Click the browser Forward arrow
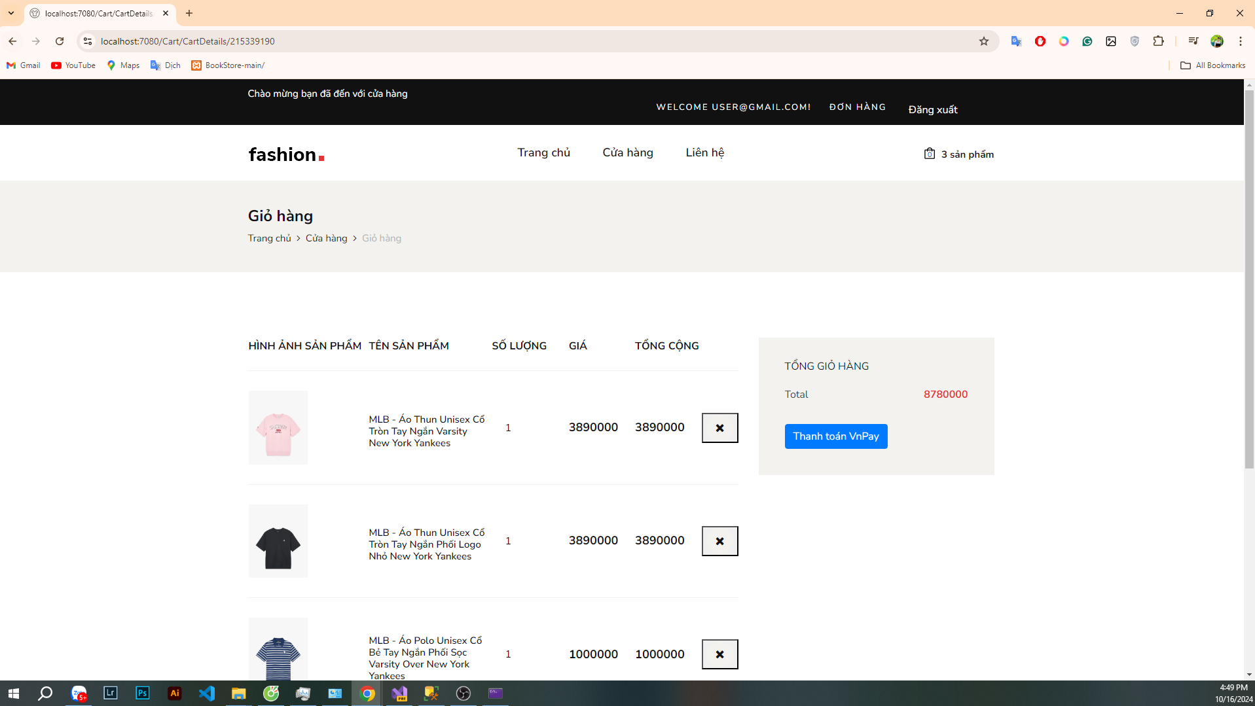Screen dimensions: 1255x706 (36, 41)
